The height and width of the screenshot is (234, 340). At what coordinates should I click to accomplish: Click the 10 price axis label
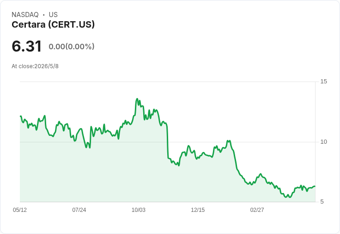tap(323, 142)
